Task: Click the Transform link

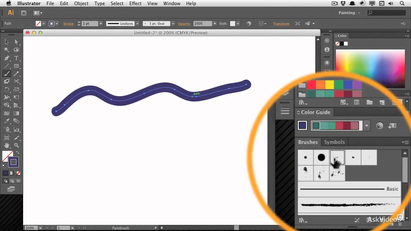Action: pyautogui.click(x=281, y=24)
